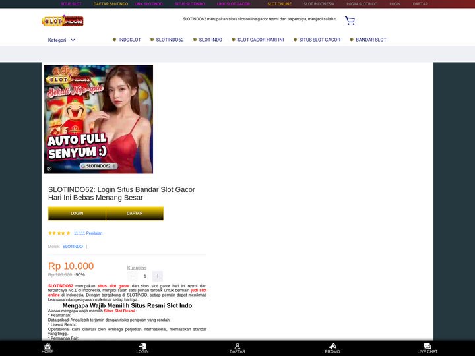Click scrolling marquee text in header

pos(259,19)
